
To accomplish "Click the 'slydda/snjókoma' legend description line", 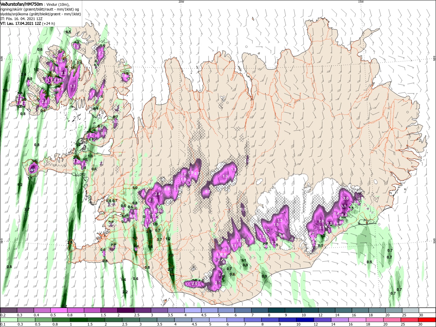I will [41, 14].
